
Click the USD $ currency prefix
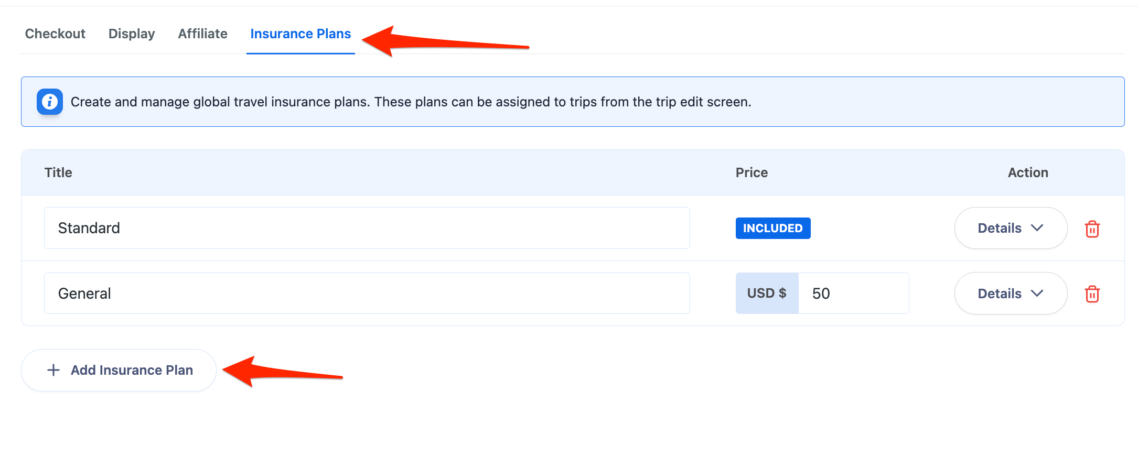(x=767, y=293)
